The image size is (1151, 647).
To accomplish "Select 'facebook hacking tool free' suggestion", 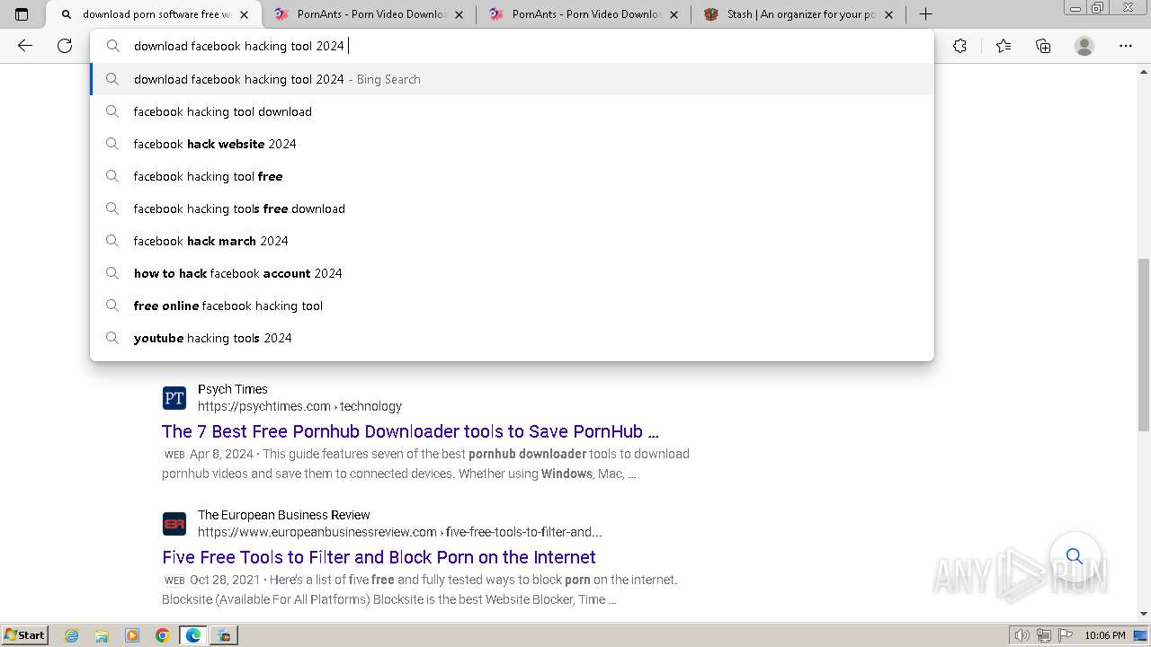I will 513,176.
